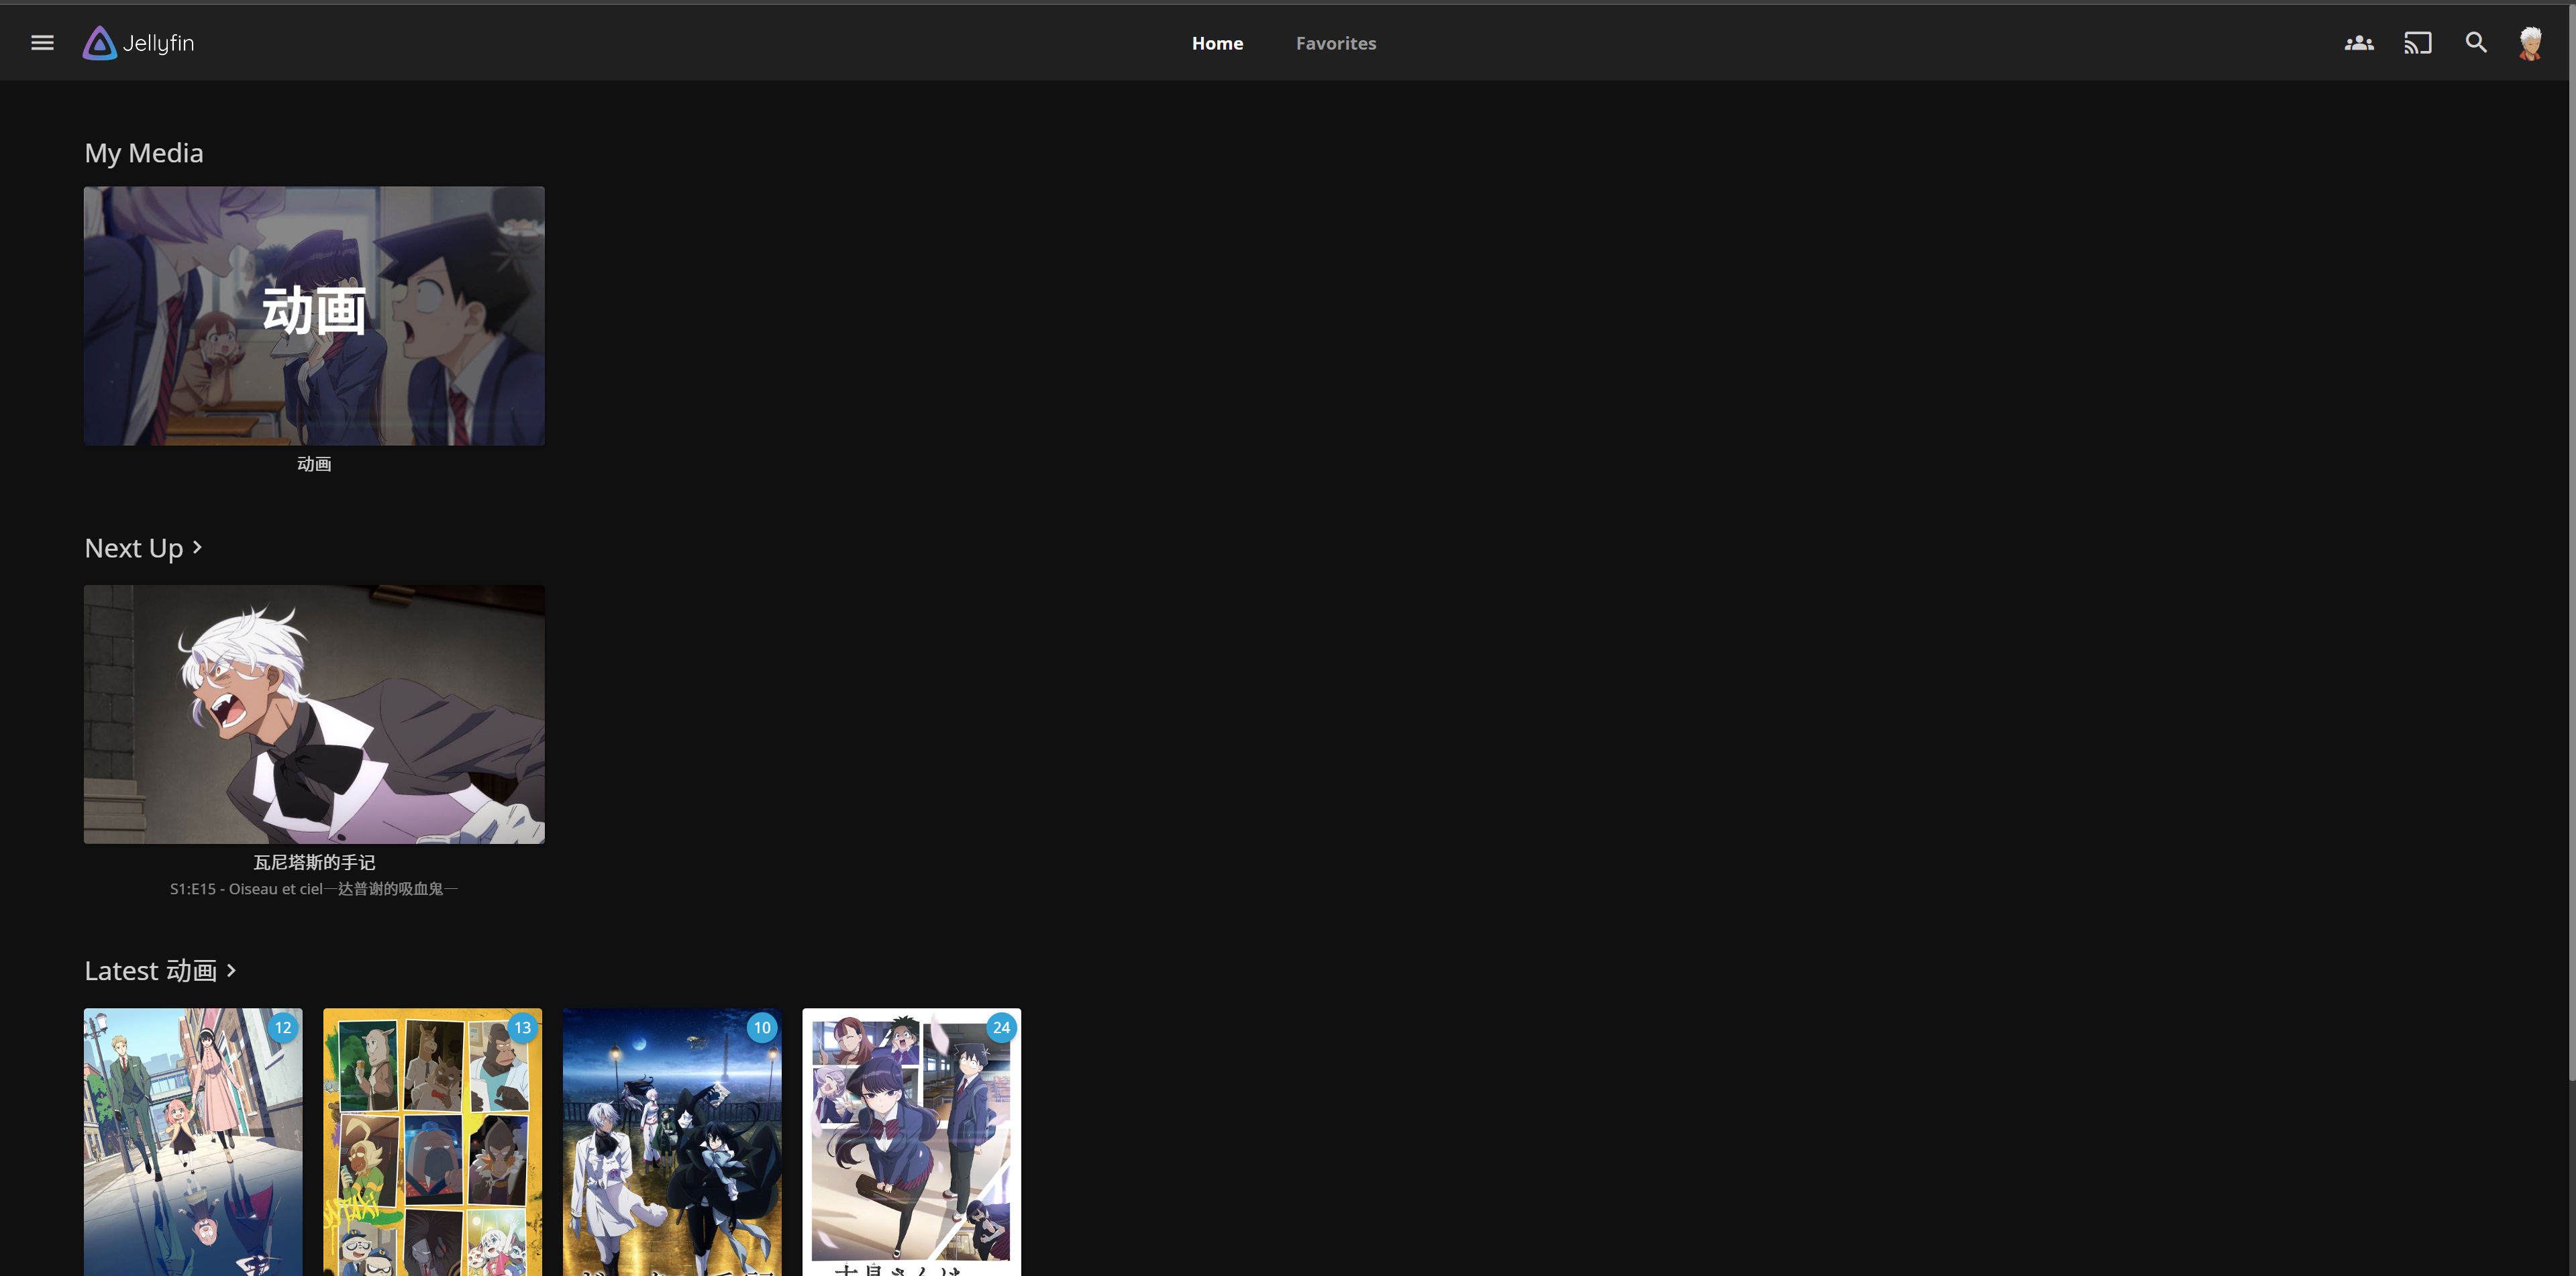Open the navigation drawer menu
The width and height of the screenshot is (2576, 1276).
(42, 42)
